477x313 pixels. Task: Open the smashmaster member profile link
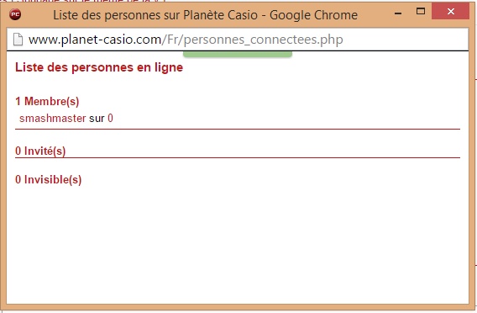[53, 119]
